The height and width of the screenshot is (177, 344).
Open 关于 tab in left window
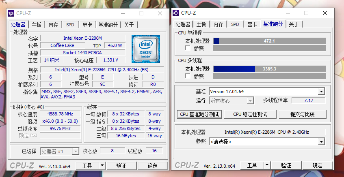129,25
